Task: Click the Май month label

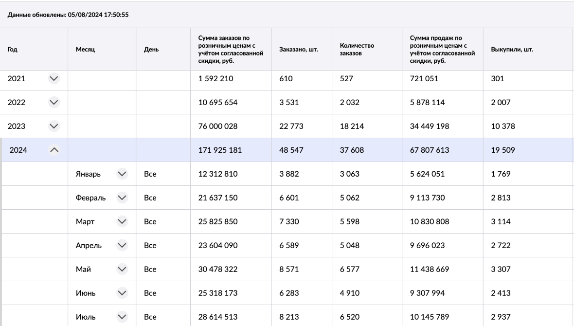Action: [x=84, y=269]
